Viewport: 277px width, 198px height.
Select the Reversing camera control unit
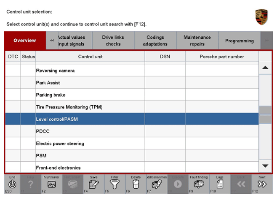pos(132,71)
